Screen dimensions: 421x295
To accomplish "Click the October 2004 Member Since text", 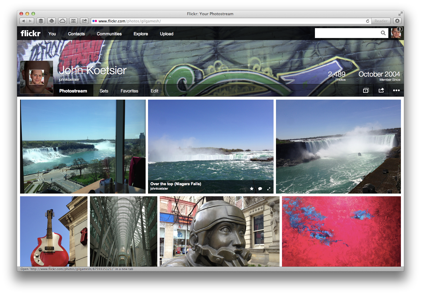I will [379, 76].
